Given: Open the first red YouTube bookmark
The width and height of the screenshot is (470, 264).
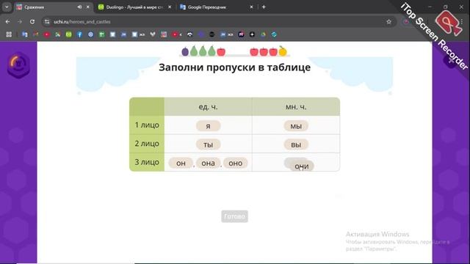Looking at the screenshot, I should point(47,34).
